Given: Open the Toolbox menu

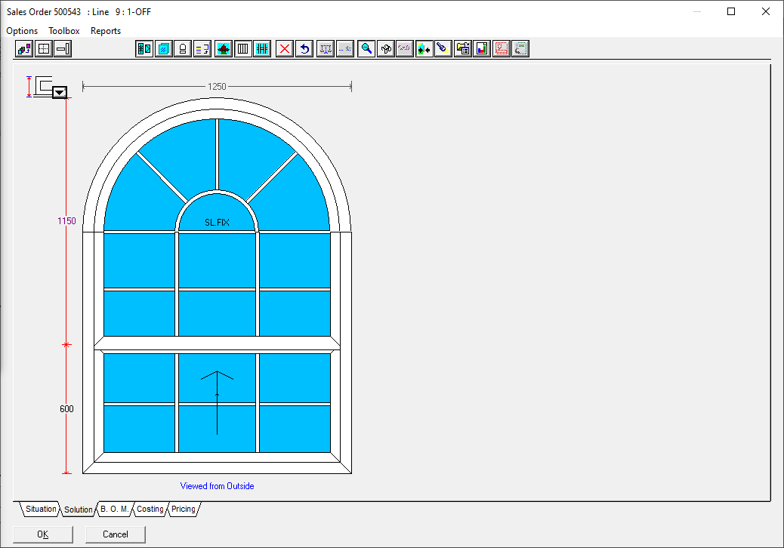Looking at the screenshot, I should click(x=64, y=31).
